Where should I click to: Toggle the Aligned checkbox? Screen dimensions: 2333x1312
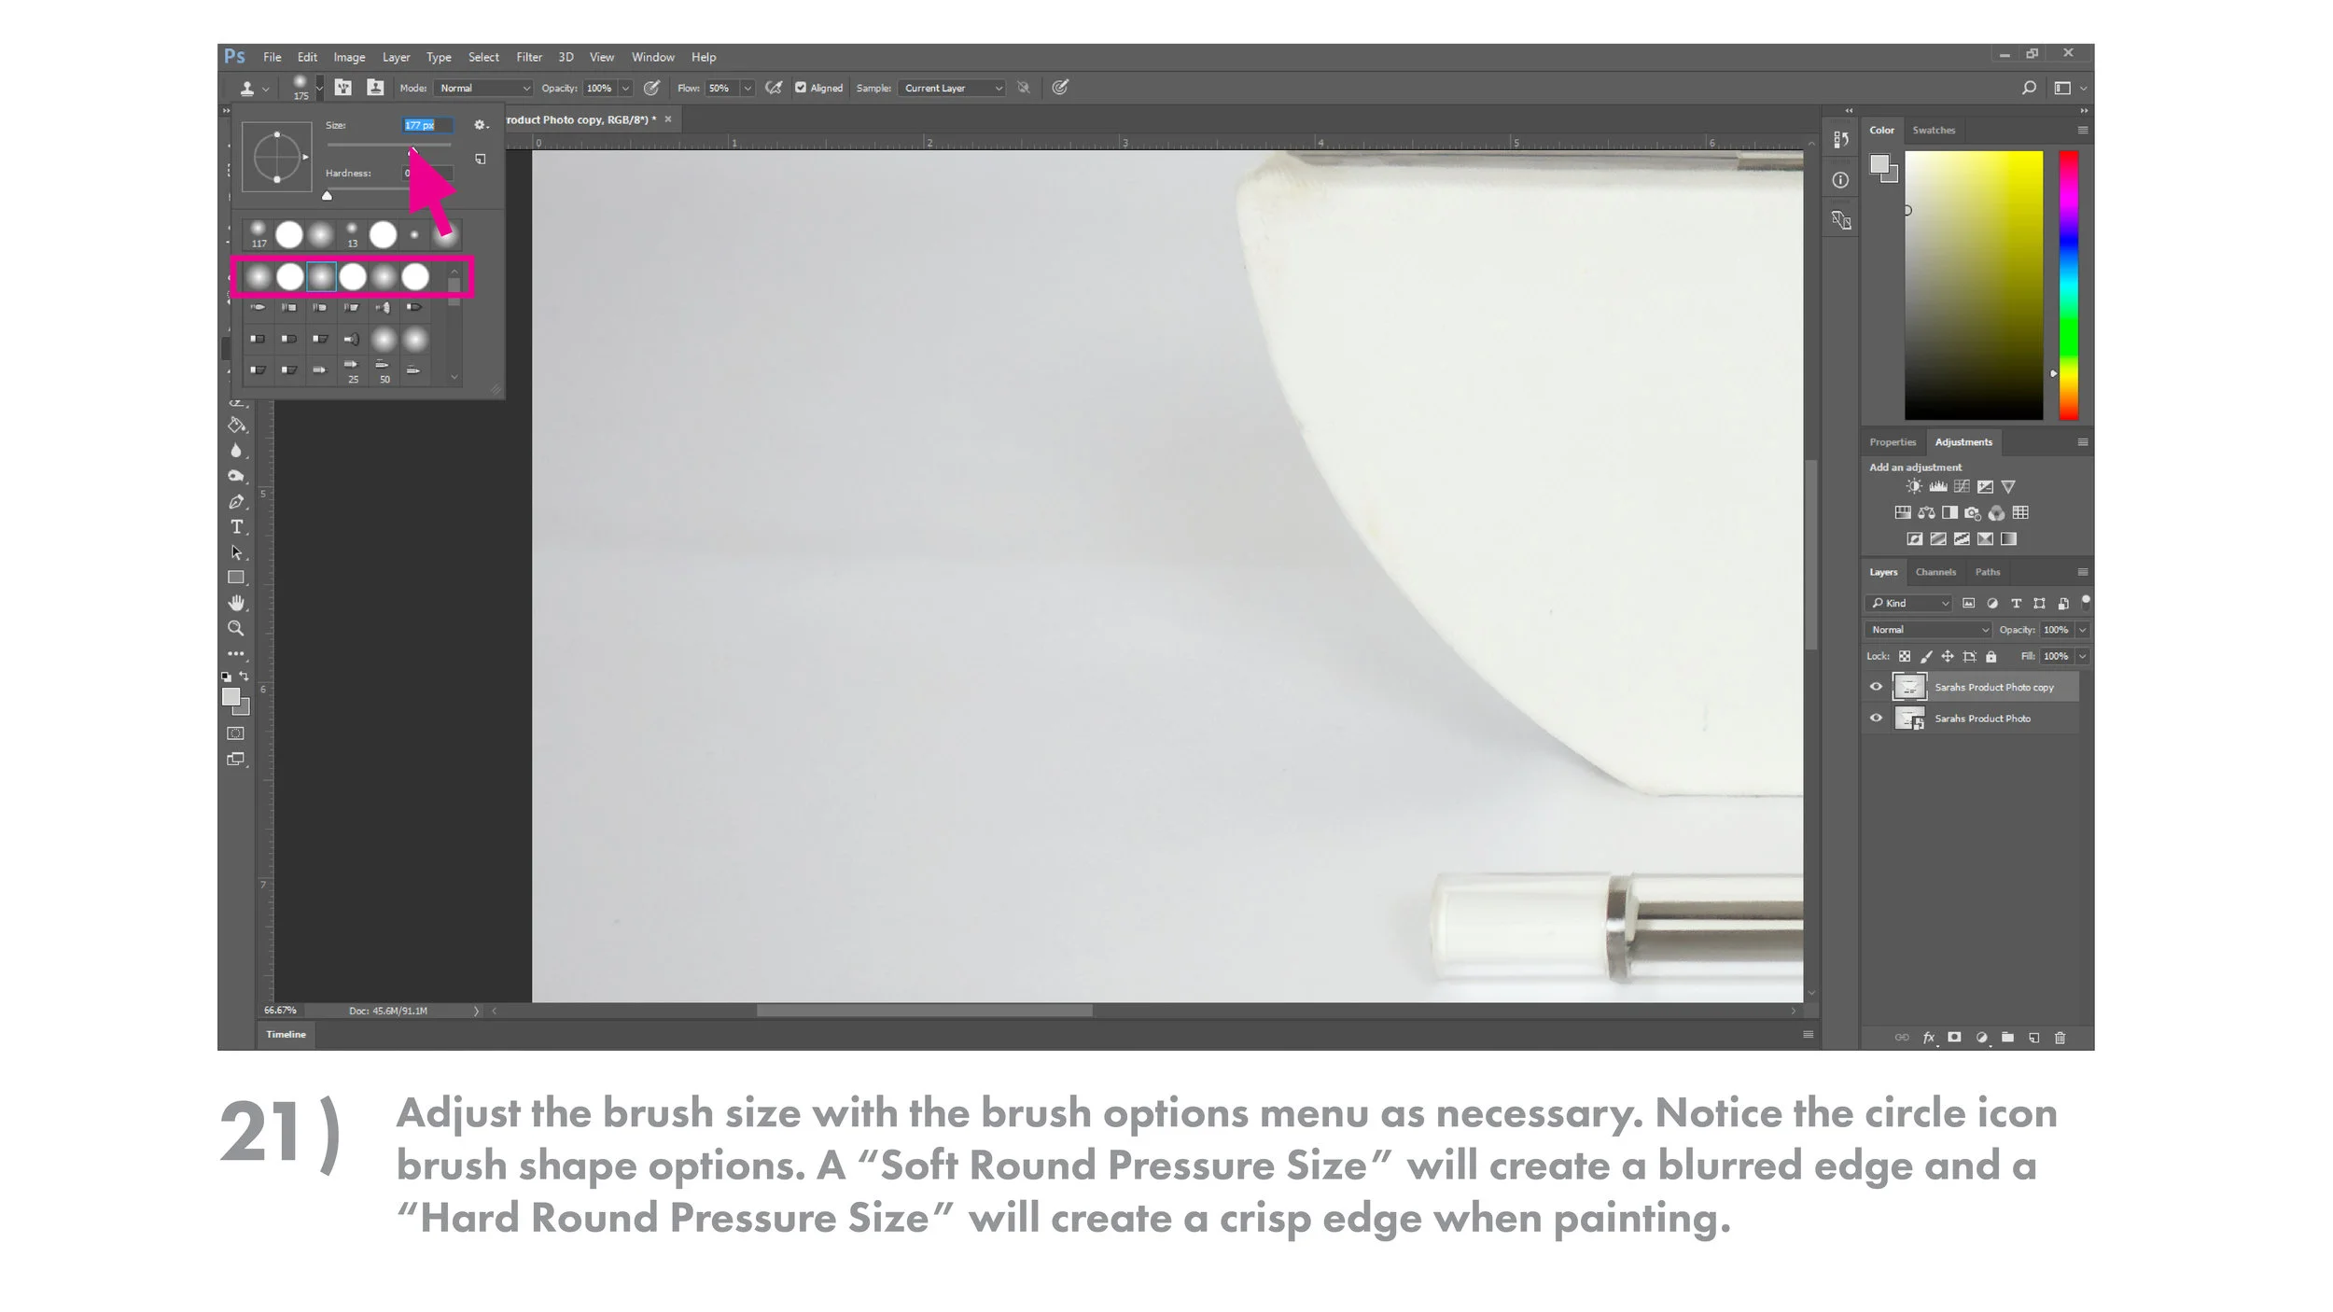[x=801, y=88]
